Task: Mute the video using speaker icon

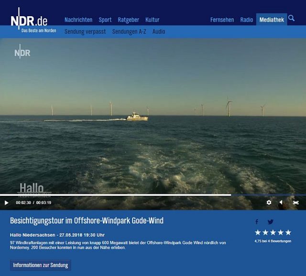Action: (x=281, y=202)
